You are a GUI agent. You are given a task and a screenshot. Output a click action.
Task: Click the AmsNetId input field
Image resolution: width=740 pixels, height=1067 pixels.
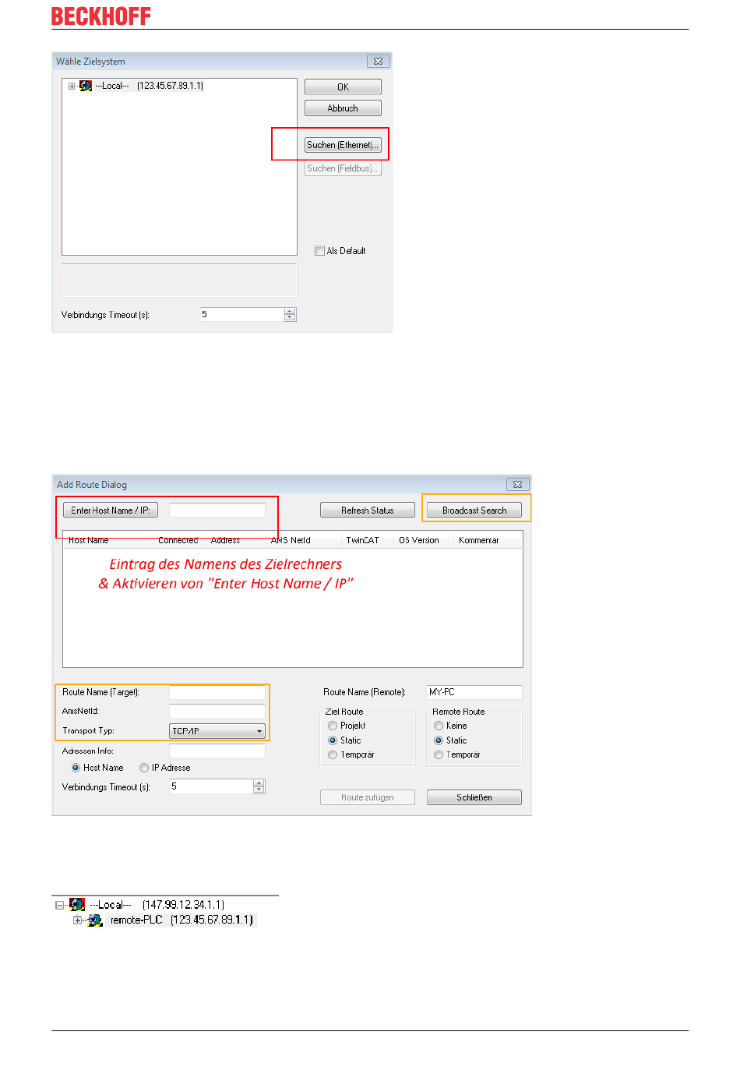217,711
